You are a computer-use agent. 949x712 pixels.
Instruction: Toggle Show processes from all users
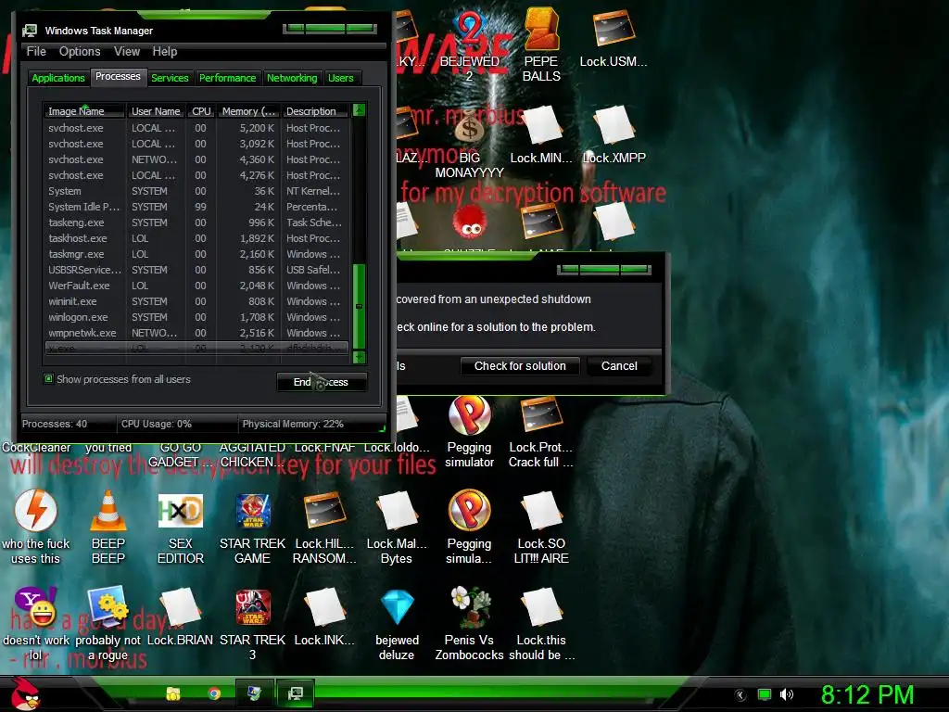(48, 379)
